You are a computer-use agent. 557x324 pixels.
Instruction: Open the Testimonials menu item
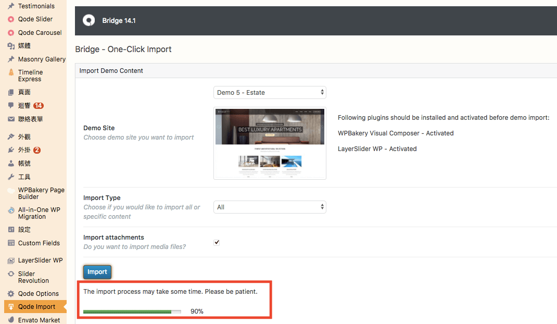36,6
